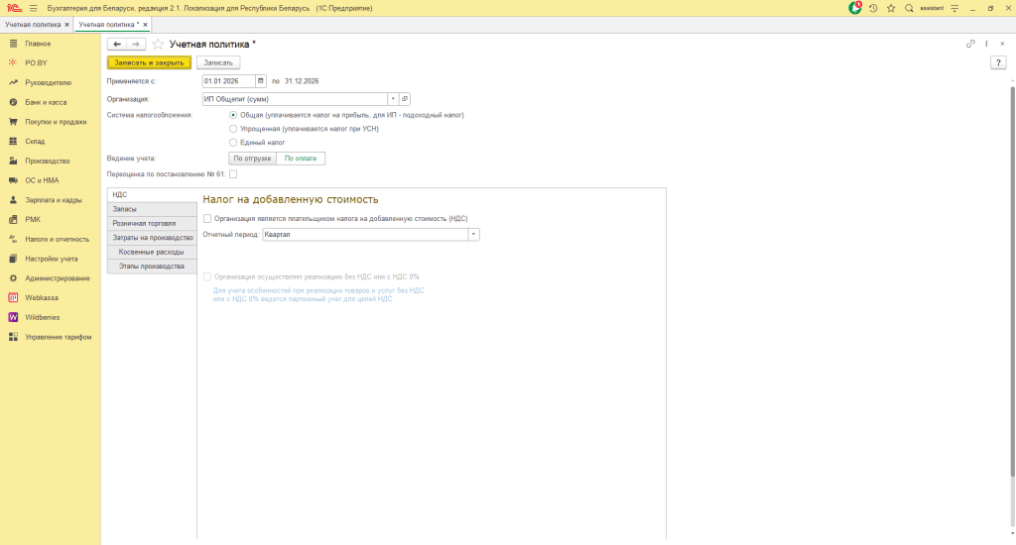The height and width of the screenshot is (545, 1016).
Task: Add Учетная политика to favorites star
Action: [x=158, y=45]
